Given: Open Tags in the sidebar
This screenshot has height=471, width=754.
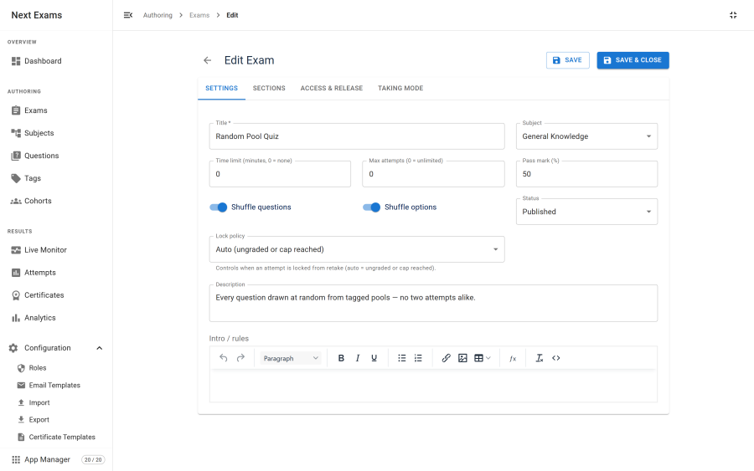Looking at the screenshot, I should point(56,178).
